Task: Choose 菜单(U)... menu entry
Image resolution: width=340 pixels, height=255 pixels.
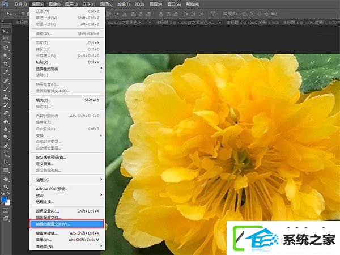Action: click(x=67, y=240)
